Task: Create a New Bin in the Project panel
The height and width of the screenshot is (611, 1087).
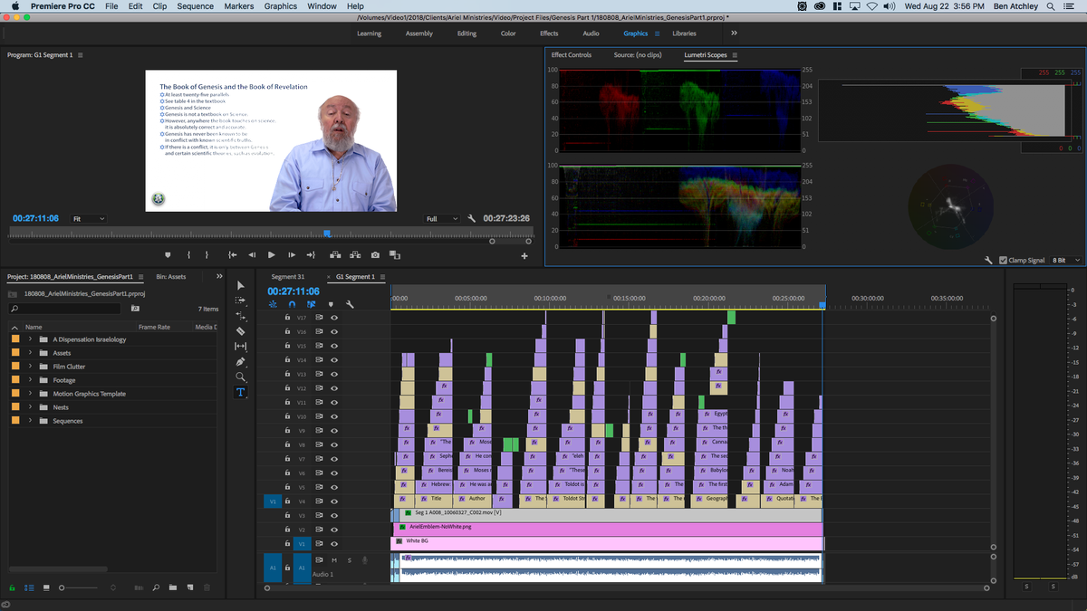Action: point(173,587)
